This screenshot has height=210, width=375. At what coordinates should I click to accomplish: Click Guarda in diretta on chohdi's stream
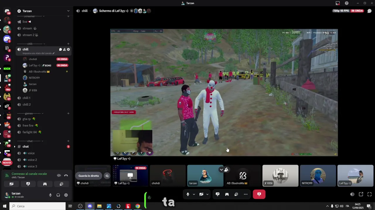click(88, 176)
